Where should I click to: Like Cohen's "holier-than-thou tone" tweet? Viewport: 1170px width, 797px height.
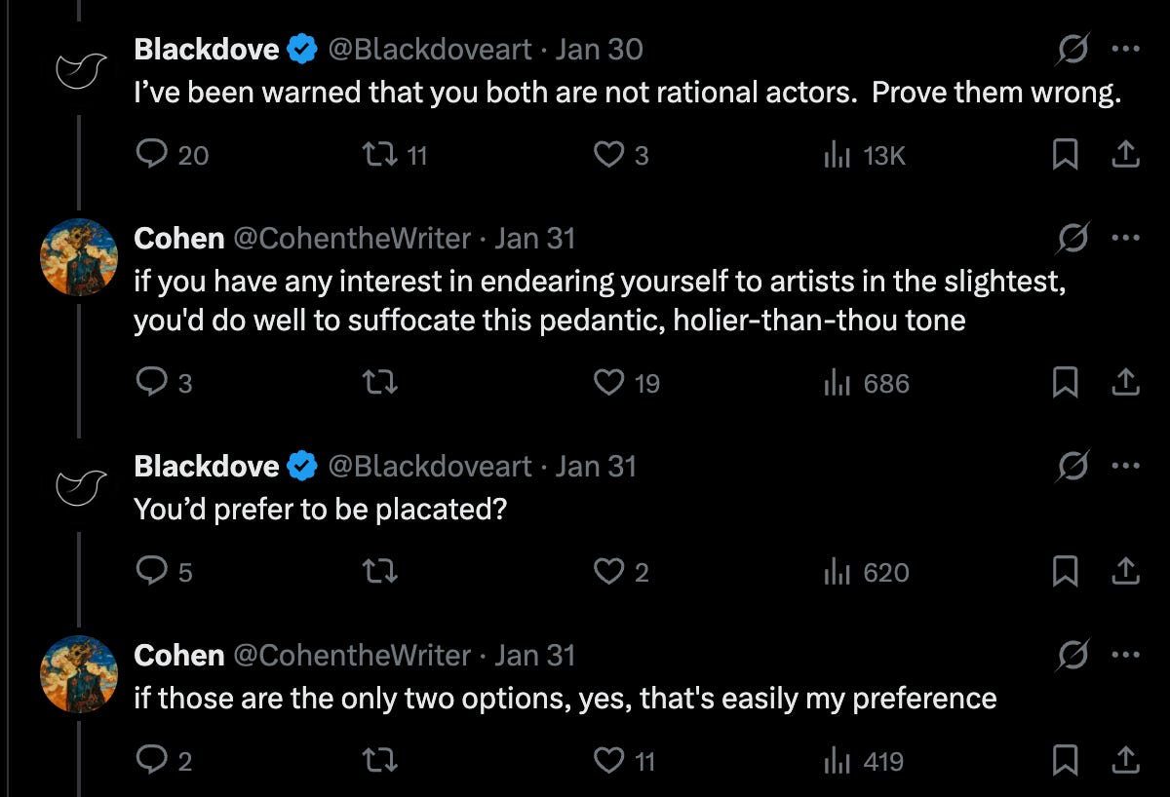(609, 383)
